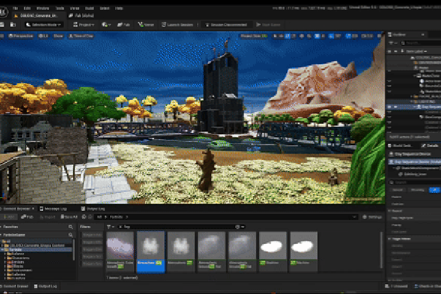Open the Verse menu in menu bar
Screen dimensions: 441x294
[x=75, y=9]
